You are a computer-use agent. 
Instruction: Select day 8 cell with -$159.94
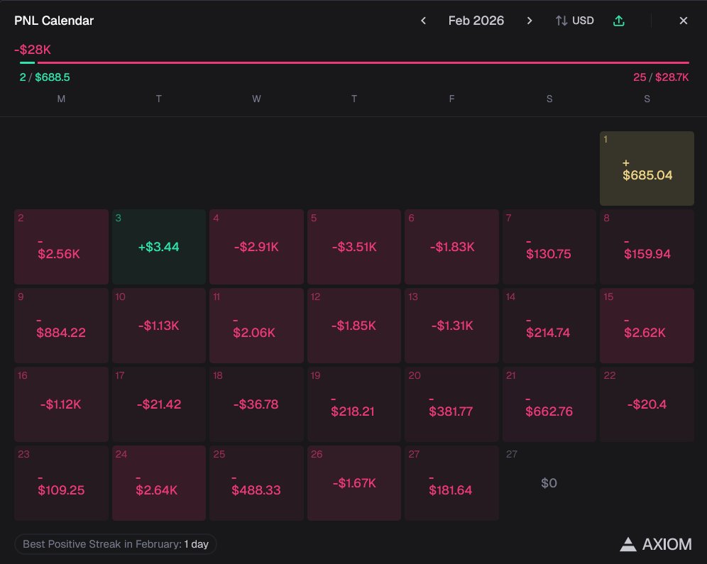tap(647, 247)
